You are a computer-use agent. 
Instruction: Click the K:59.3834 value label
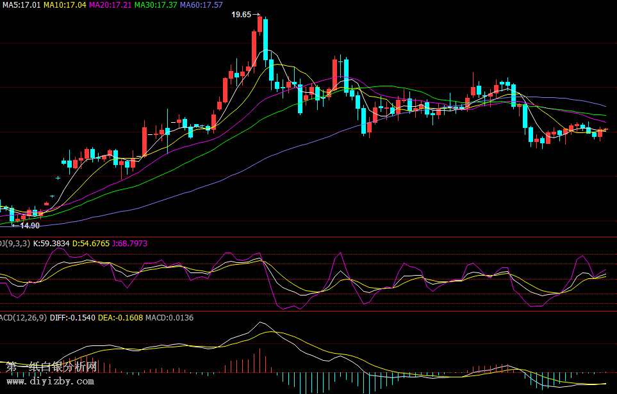(x=51, y=244)
